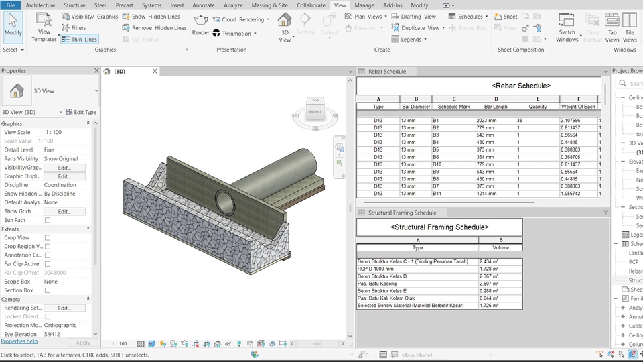This screenshot has height=362, width=643.
Task: Click the ViewCube FRONT face
Action: click(x=315, y=112)
